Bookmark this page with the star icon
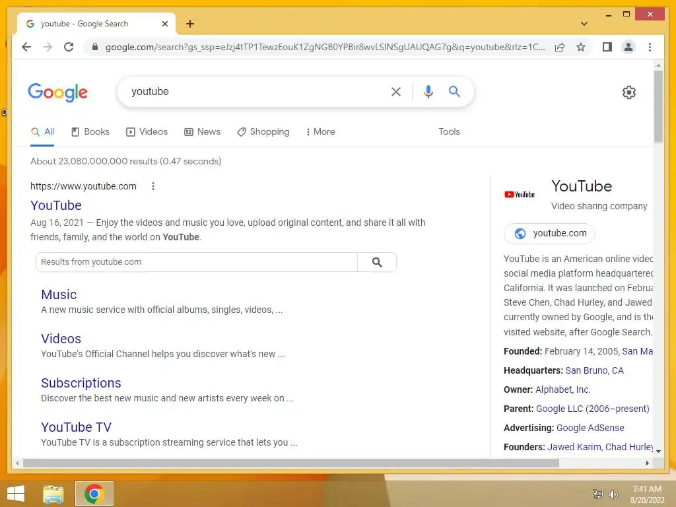The height and width of the screenshot is (507, 676). tap(581, 47)
